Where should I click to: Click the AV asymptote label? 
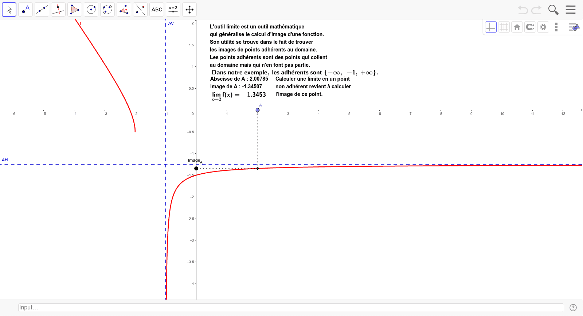[171, 23]
